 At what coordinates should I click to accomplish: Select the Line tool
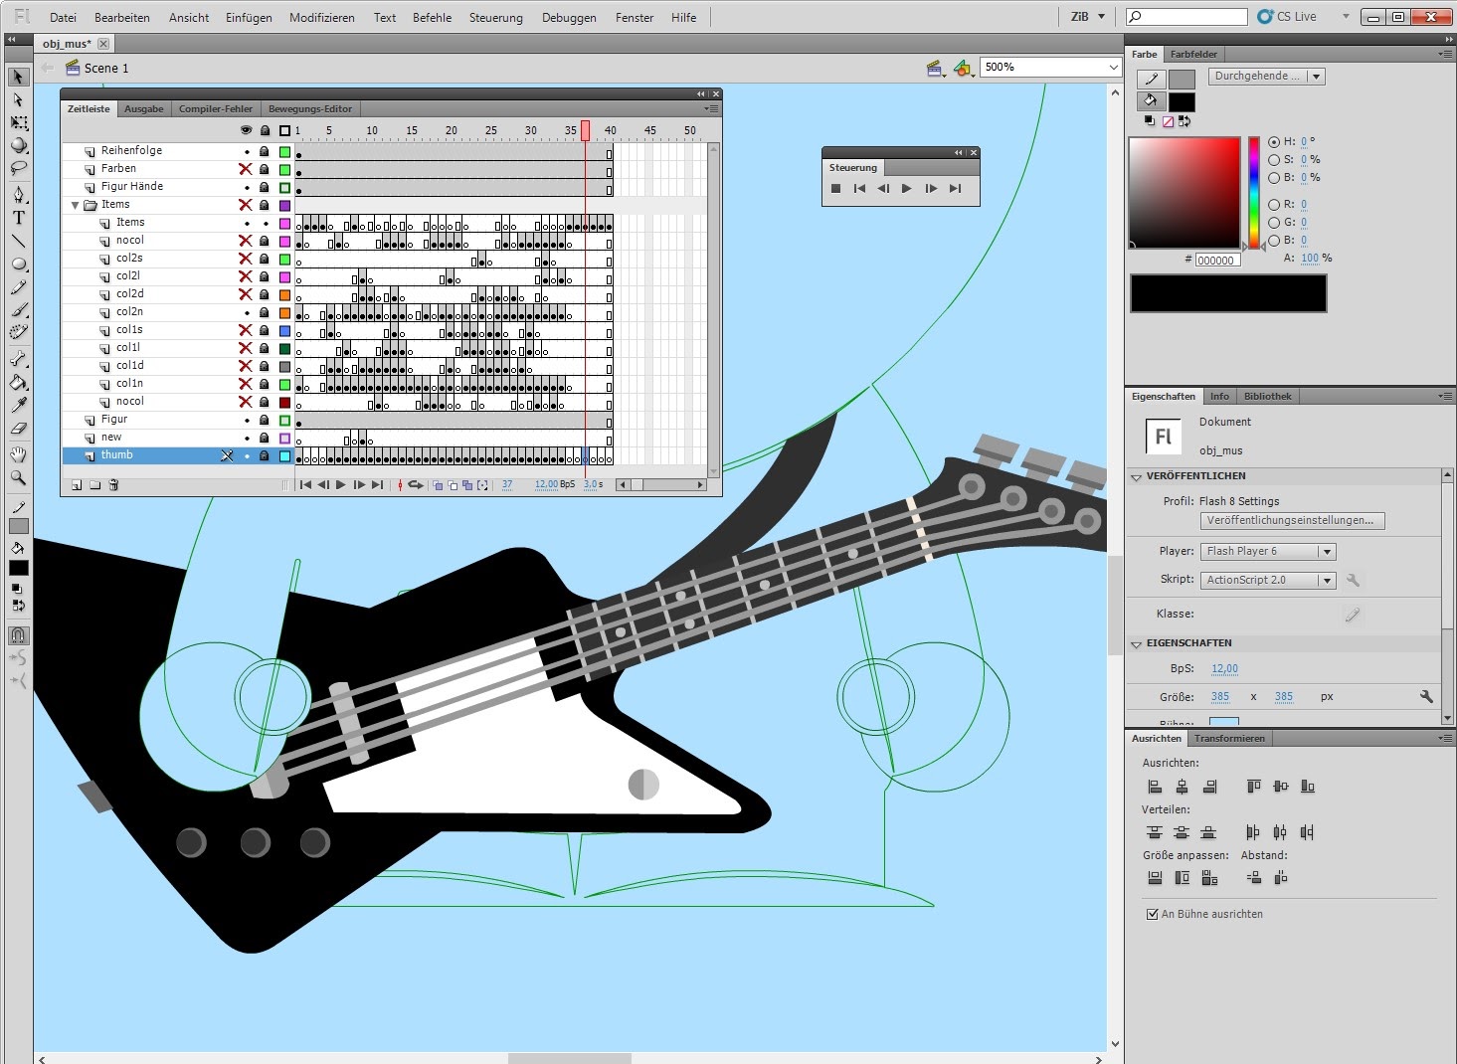click(18, 242)
